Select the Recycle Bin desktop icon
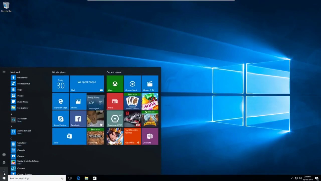The width and height of the screenshot is (321, 181). pyautogui.click(x=6, y=7)
